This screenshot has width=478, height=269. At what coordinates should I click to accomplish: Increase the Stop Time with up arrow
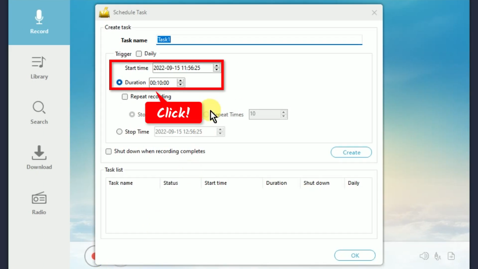(x=220, y=129)
